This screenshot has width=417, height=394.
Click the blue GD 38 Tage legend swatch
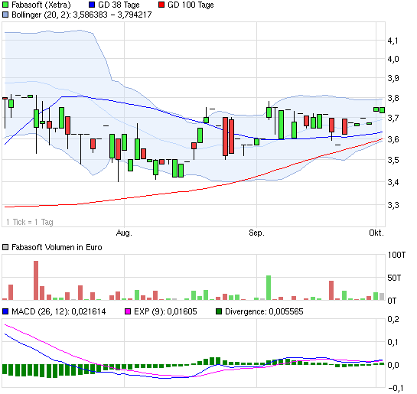92,5
